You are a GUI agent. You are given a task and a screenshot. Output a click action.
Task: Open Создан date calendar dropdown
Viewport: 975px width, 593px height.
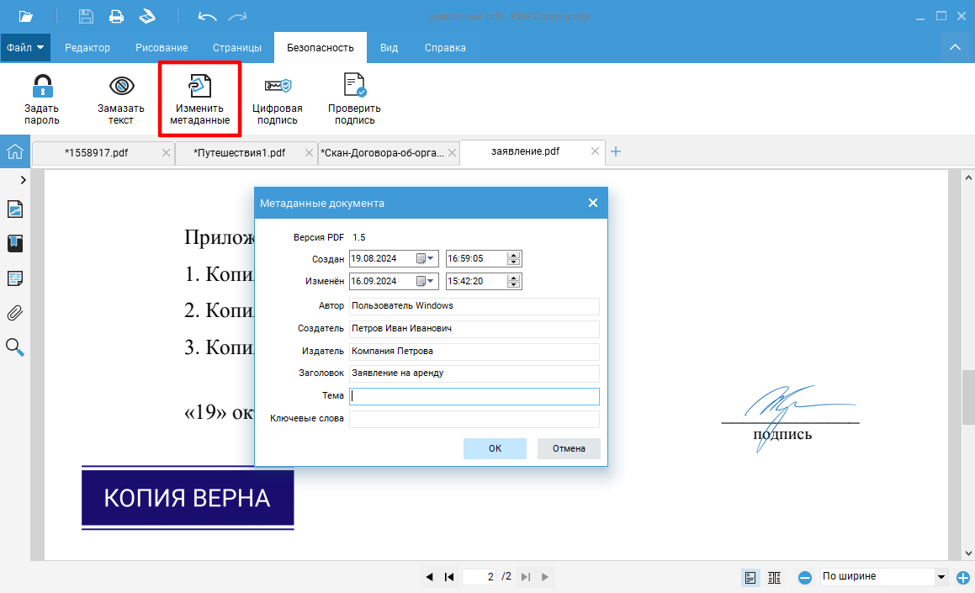click(426, 258)
